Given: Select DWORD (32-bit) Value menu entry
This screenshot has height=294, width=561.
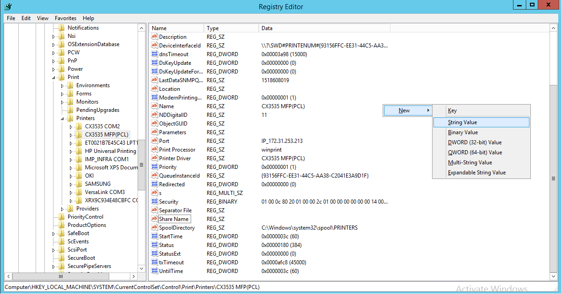Looking at the screenshot, I should [x=475, y=142].
